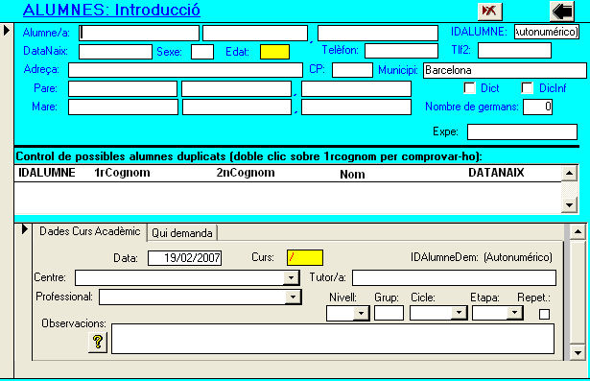Click the first Pare field

coord(123,89)
